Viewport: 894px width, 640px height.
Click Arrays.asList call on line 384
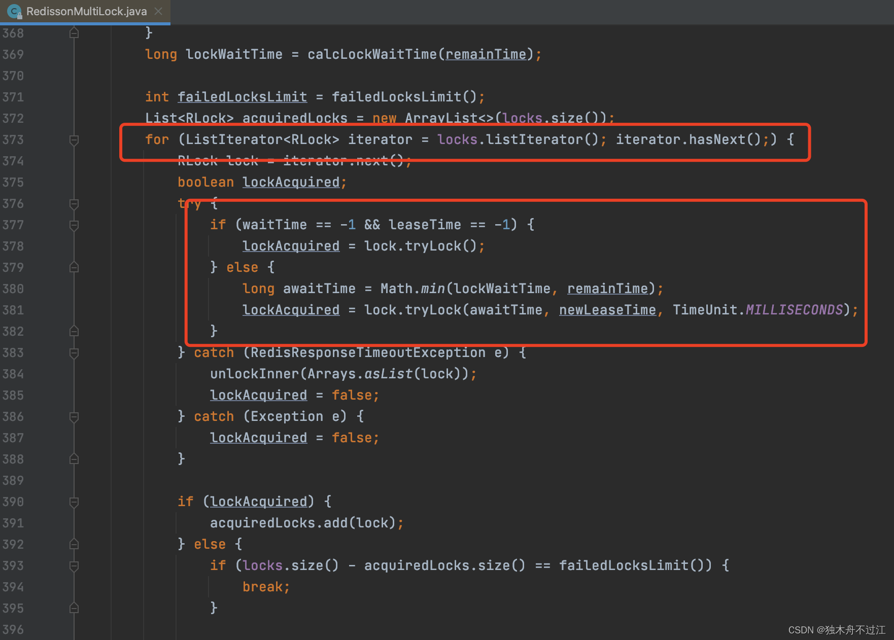pyautogui.click(x=360, y=374)
